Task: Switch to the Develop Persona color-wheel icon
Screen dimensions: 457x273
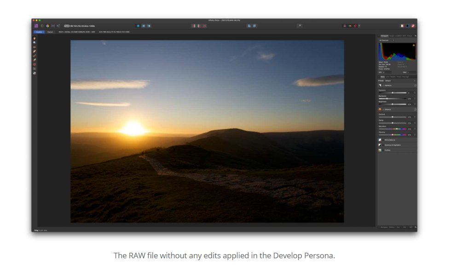Action: (x=47, y=26)
